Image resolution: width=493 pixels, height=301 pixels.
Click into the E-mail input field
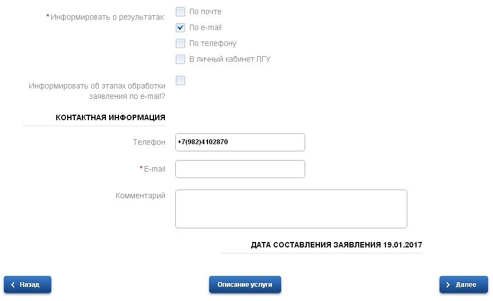pyautogui.click(x=240, y=169)
